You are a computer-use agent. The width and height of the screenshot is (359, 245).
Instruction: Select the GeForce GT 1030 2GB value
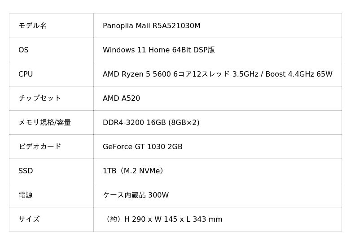[x=142, y=147]
